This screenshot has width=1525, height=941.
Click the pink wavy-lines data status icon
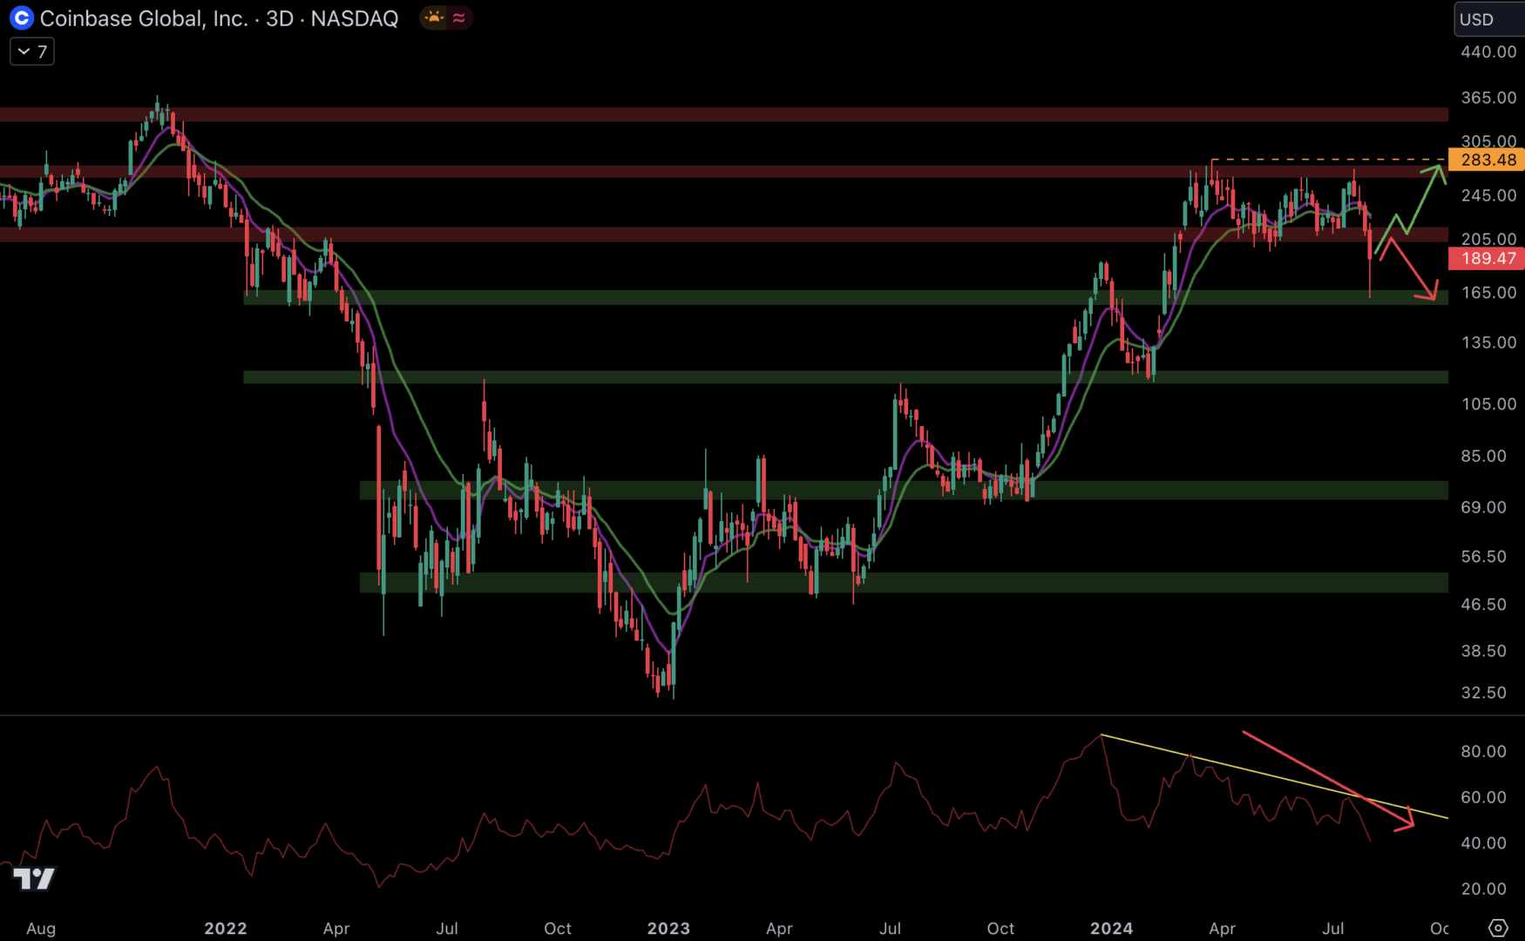pos(459,18)
